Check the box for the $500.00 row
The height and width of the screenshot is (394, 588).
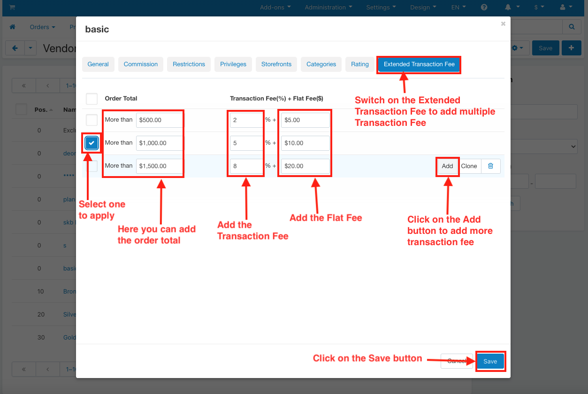point(92,120)
